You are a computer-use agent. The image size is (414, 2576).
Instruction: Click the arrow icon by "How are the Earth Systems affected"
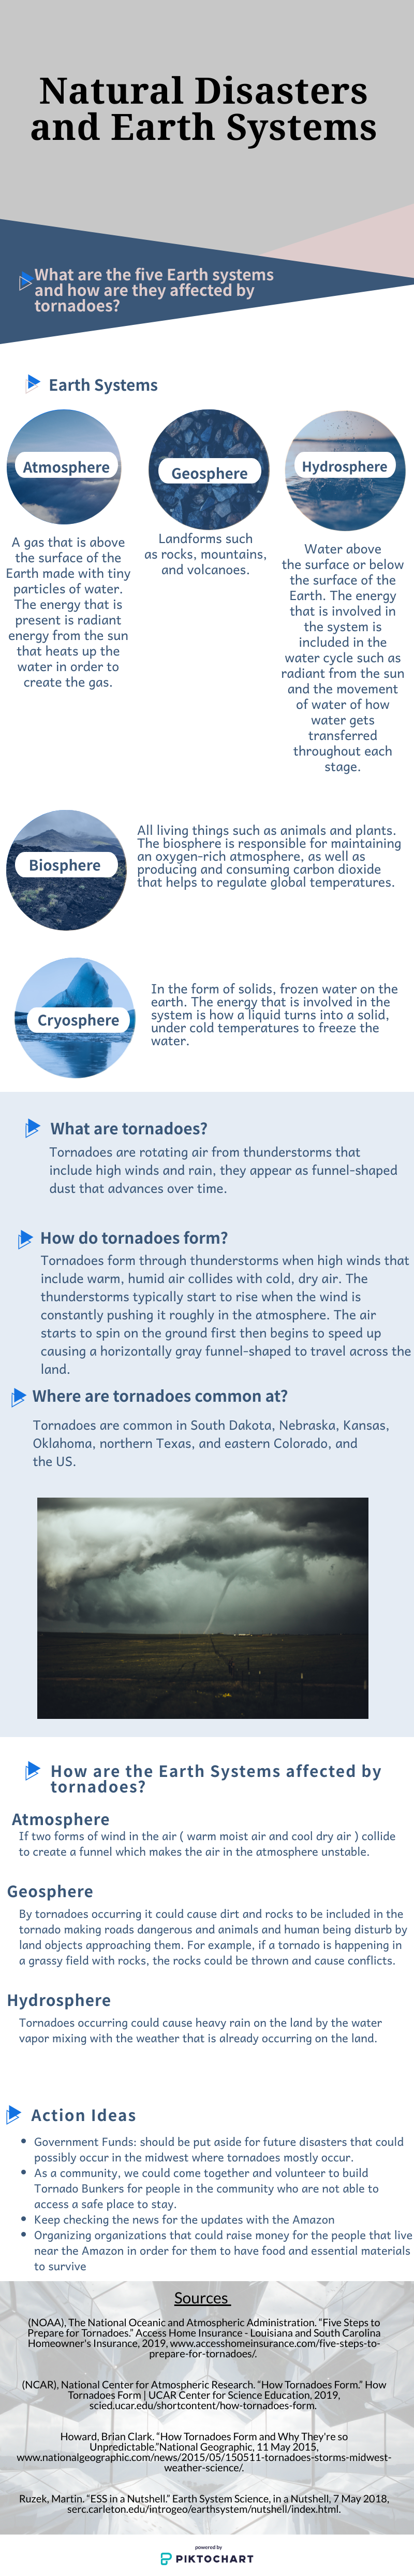pyautogui.click(x=33, y=1771)
